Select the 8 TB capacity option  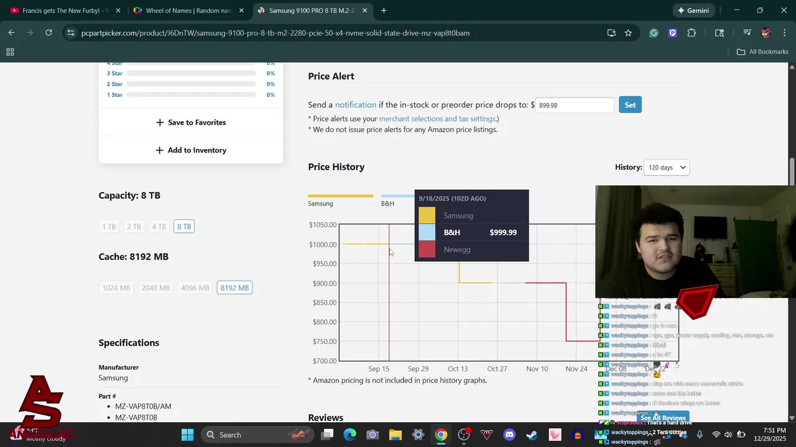click(184, 227)
